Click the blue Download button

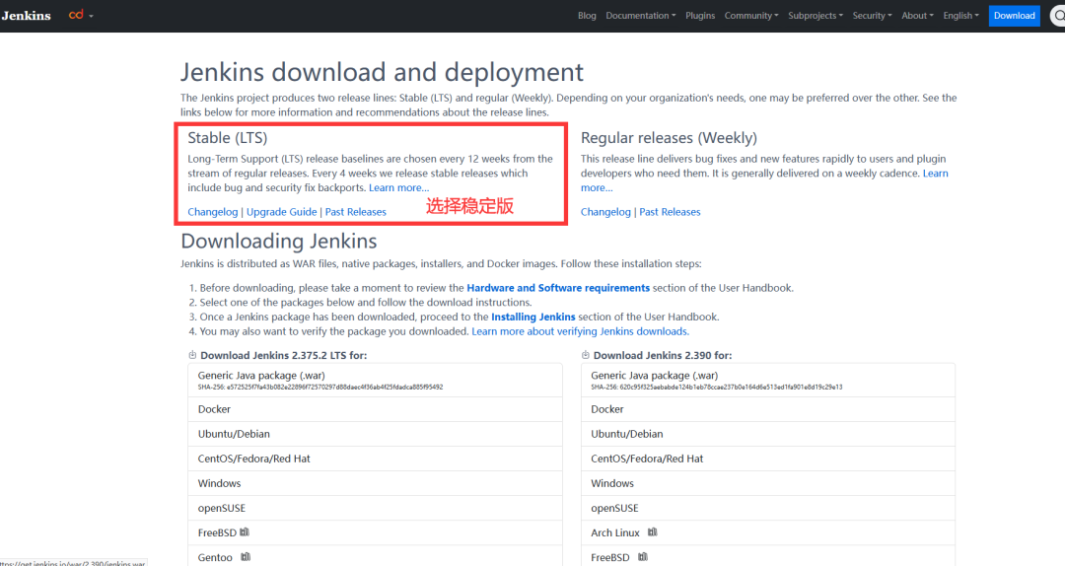tap(1014, 16)
